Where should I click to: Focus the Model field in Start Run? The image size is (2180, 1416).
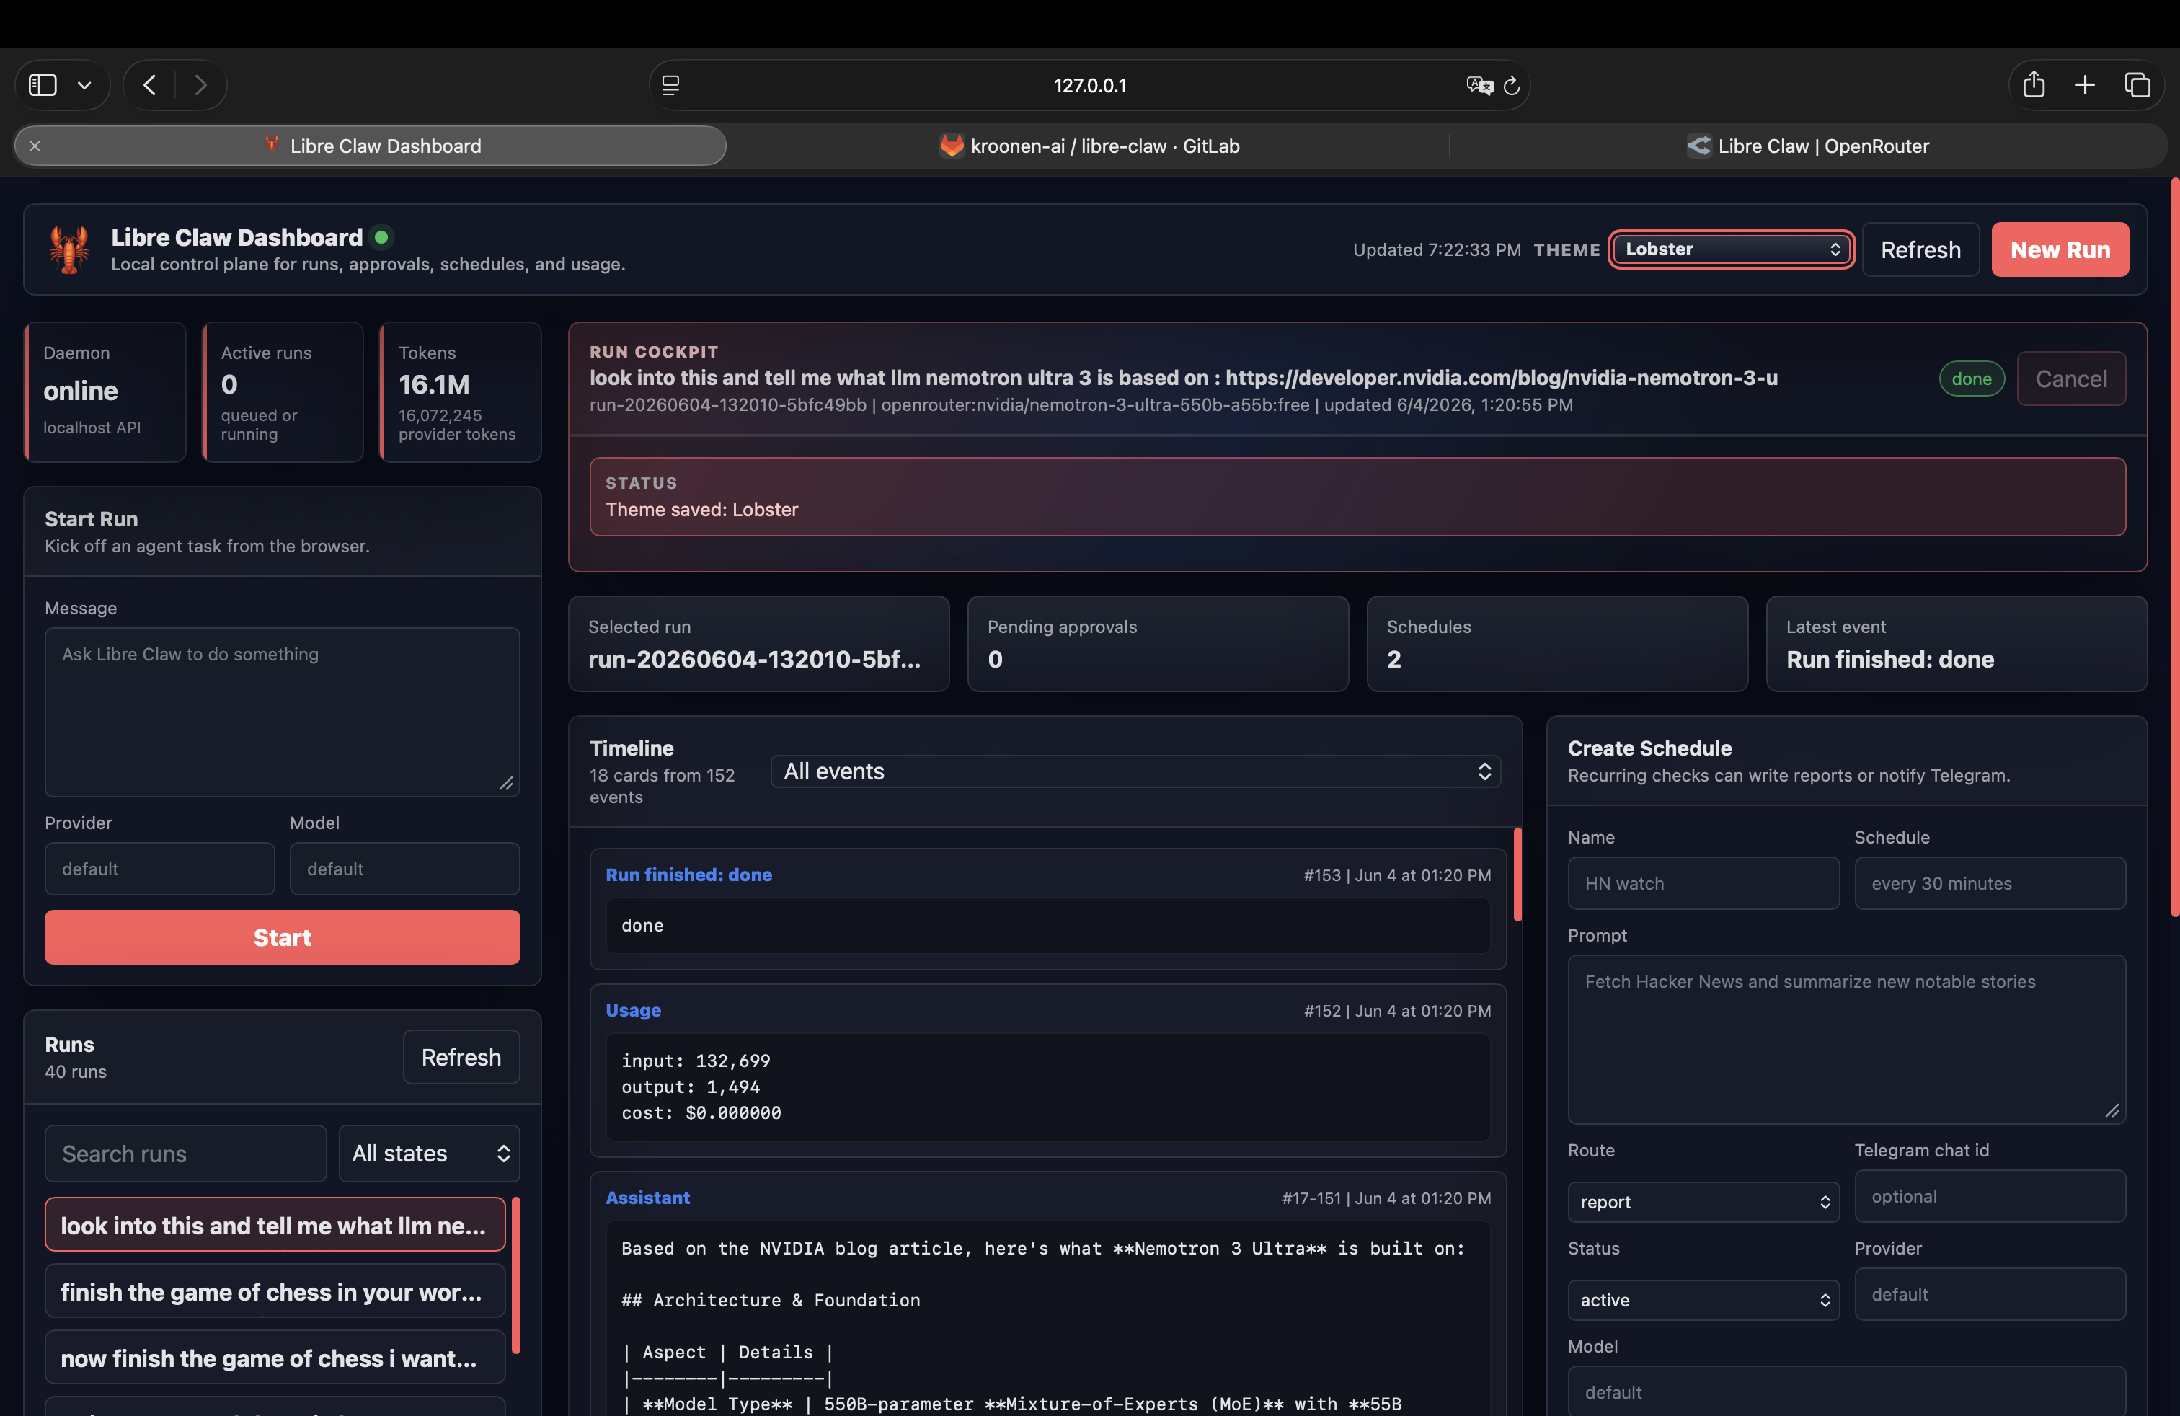(x=405, y=868)
